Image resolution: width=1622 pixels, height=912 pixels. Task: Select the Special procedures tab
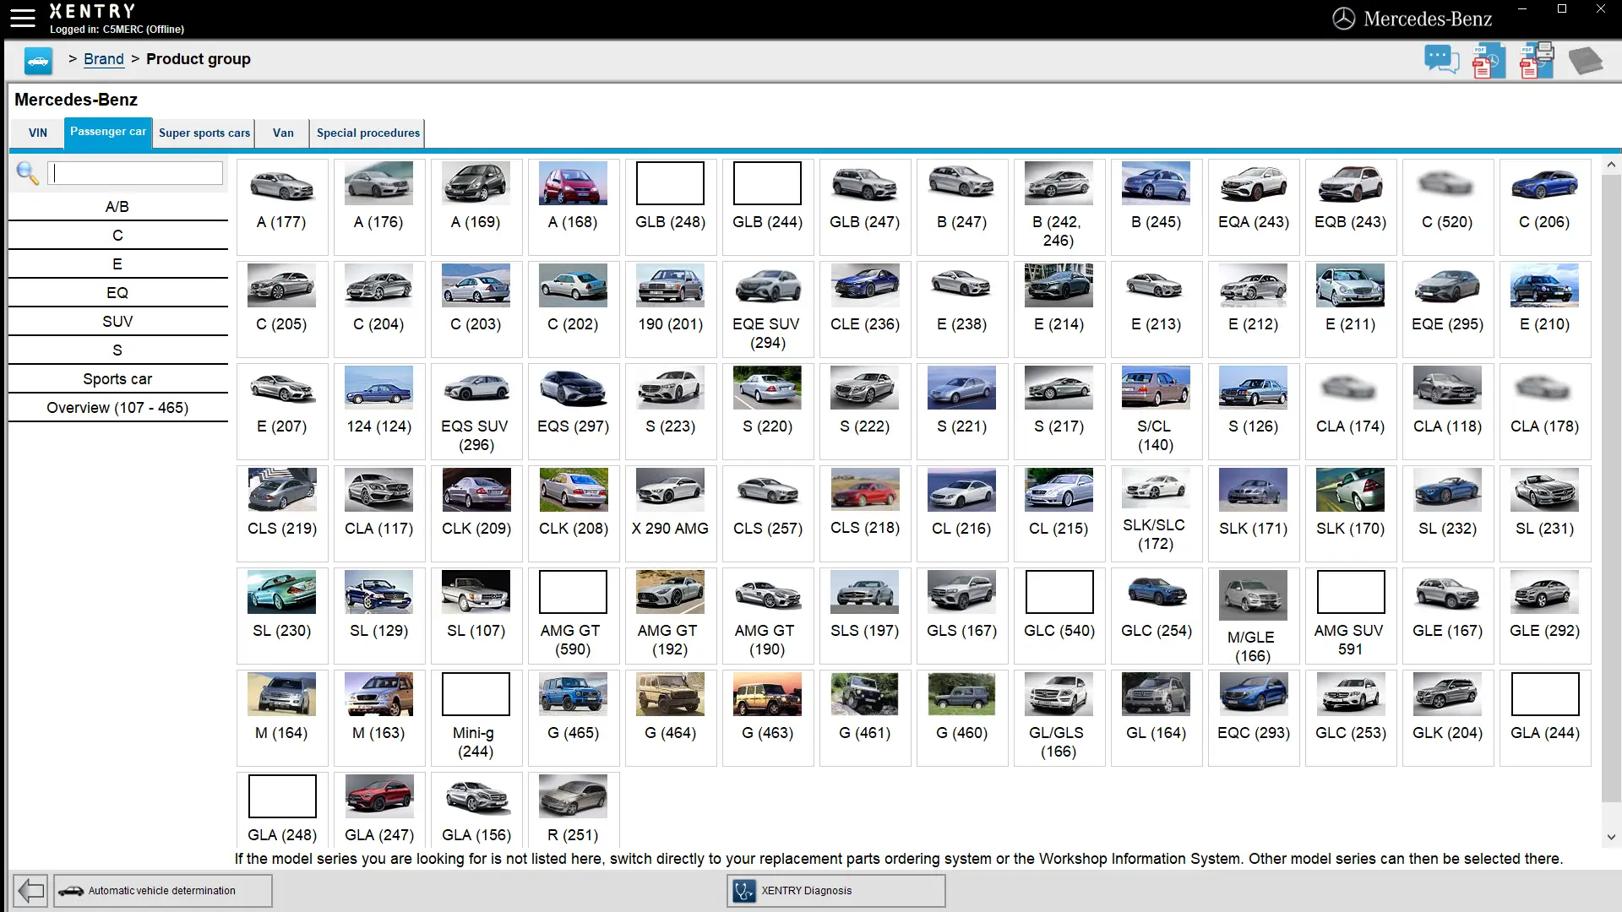[x=367, y=133]
